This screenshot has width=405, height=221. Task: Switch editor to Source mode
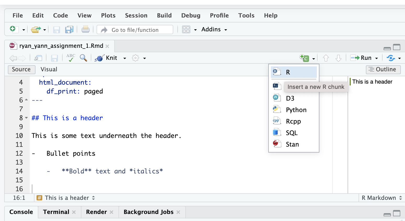coord(21,69)
